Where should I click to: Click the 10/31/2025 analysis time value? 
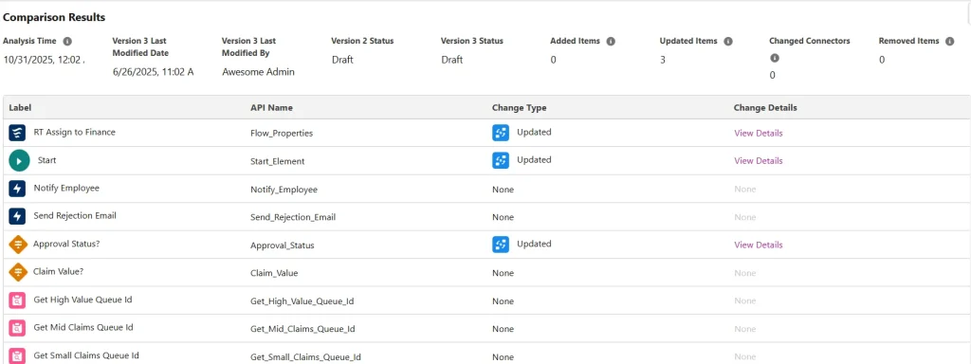(44, 60)
